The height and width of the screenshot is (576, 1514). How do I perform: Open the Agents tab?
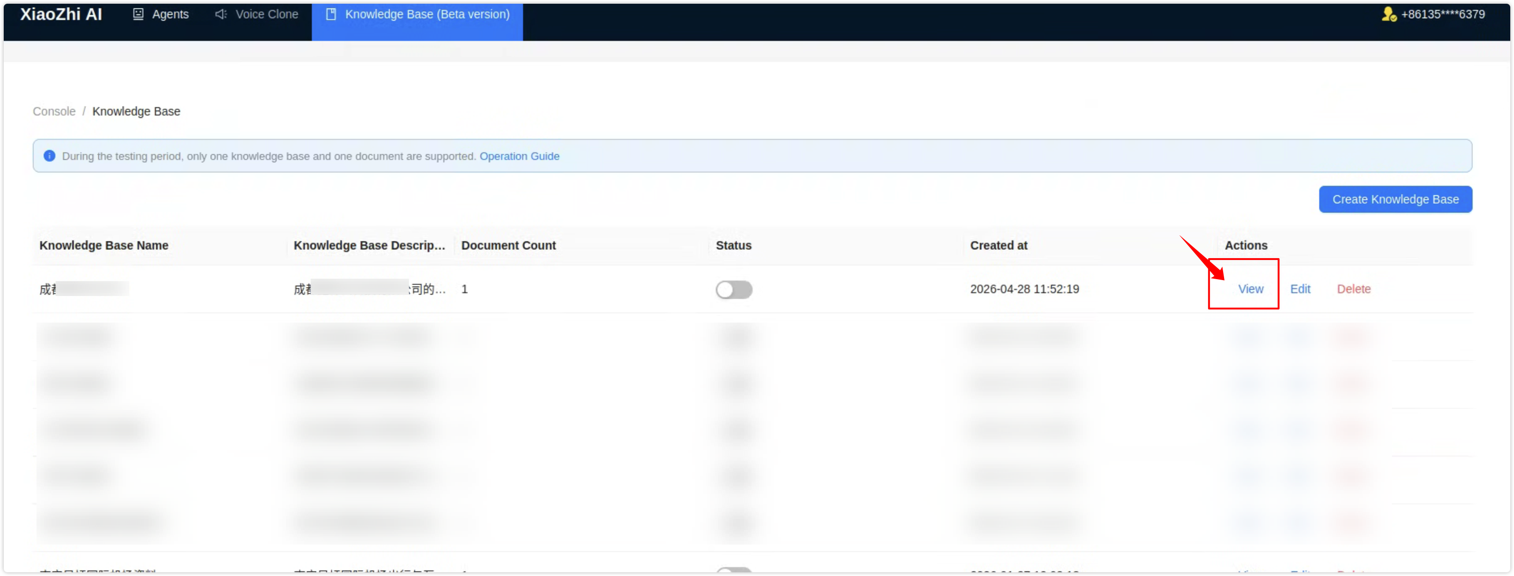pos(160,14)
